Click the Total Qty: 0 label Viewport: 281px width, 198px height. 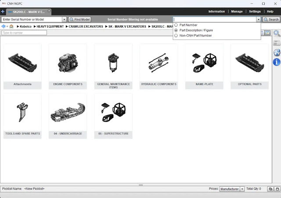pyautogui.click(x=254, y=189)
